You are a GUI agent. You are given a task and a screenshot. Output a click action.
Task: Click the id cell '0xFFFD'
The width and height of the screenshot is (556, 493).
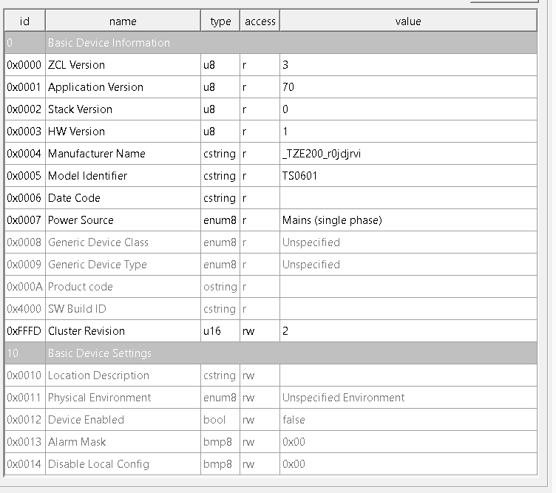click(24, 331)
